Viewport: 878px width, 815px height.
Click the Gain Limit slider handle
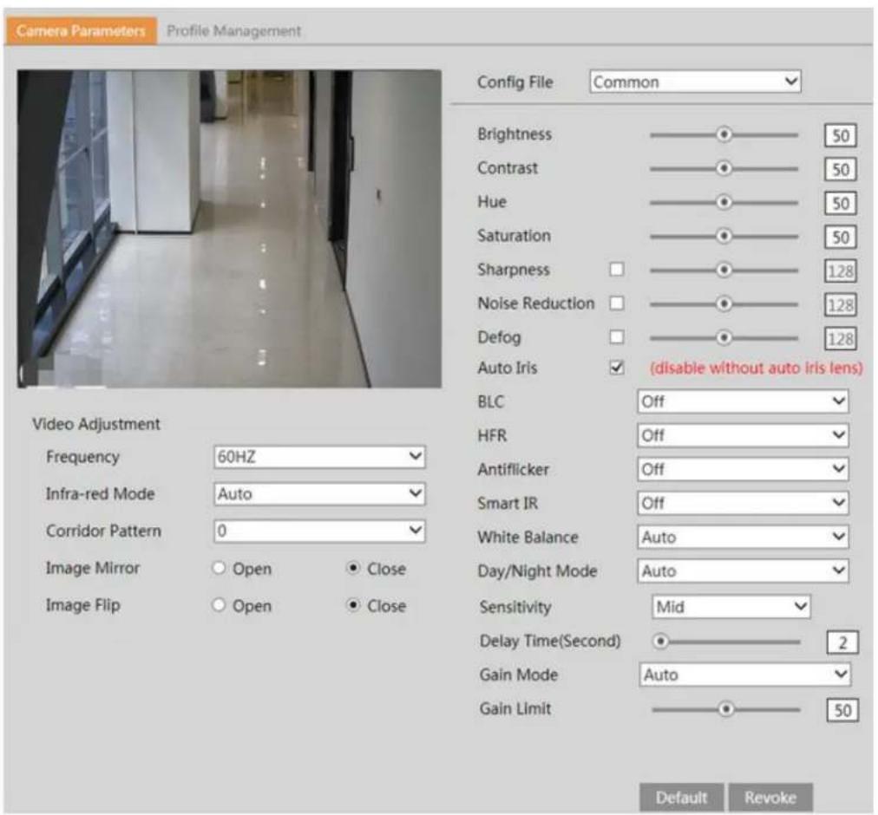(726, 709)
